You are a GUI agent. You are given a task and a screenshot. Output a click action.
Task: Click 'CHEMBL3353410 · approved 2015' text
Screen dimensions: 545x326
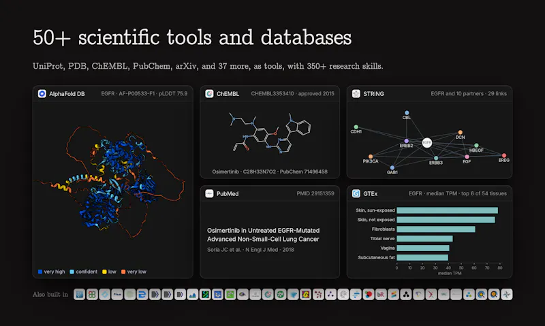click(x=293, y=94)
